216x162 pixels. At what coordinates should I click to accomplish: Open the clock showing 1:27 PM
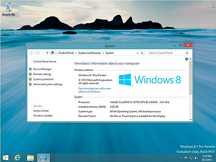point(207,158)
